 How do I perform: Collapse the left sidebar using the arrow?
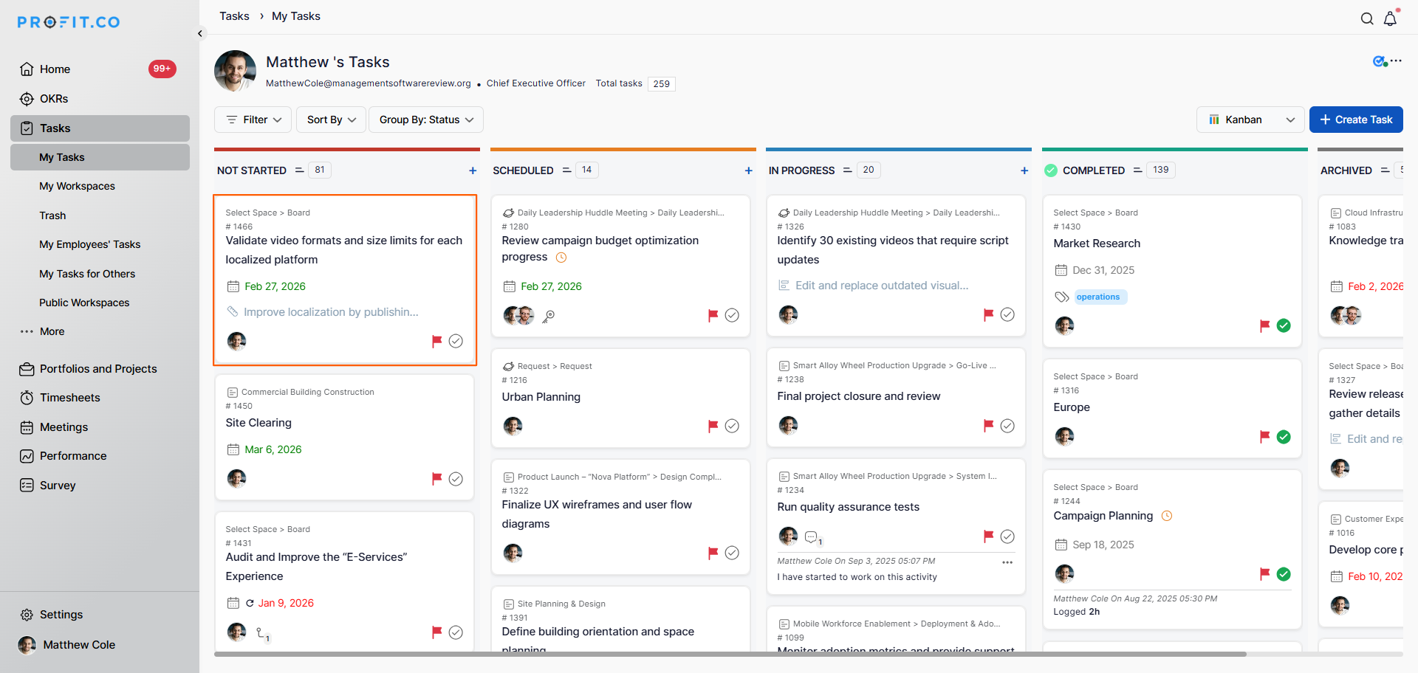click(200, 33)
